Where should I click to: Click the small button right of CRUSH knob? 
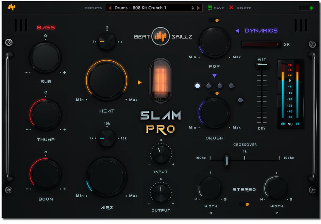pos(240,100)
